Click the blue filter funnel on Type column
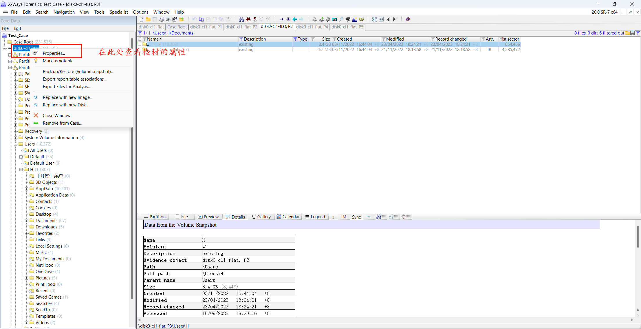The image size is (641, 329). tap(295, 39)
